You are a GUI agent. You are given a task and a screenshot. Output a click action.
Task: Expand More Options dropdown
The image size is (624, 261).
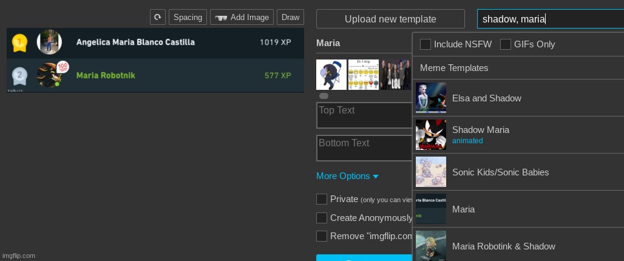pos(347,176)
